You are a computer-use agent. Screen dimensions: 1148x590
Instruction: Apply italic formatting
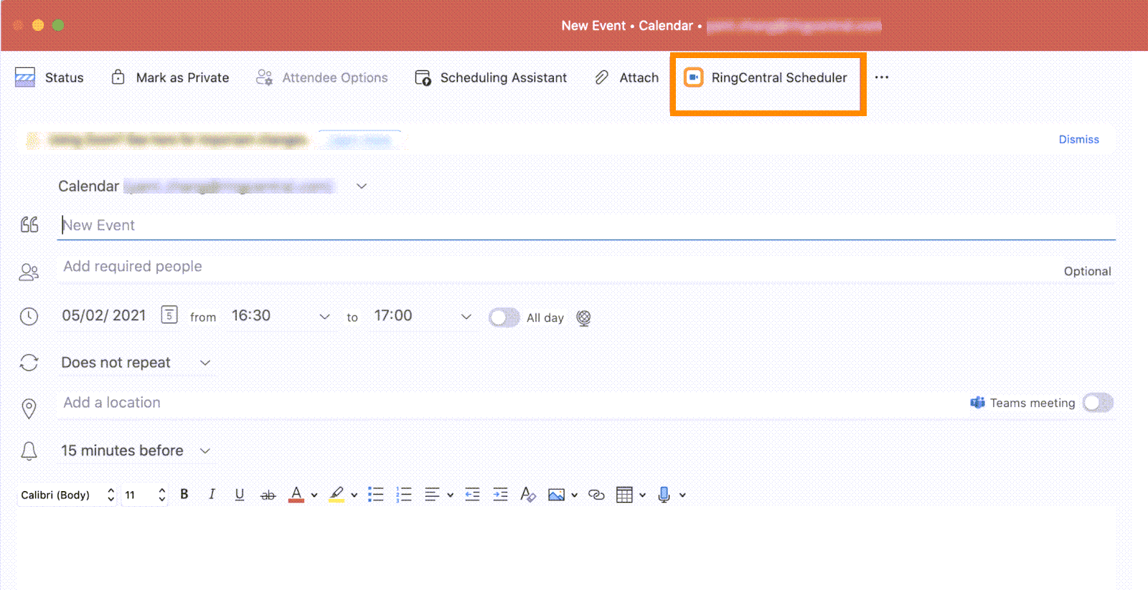pos(212,494)
